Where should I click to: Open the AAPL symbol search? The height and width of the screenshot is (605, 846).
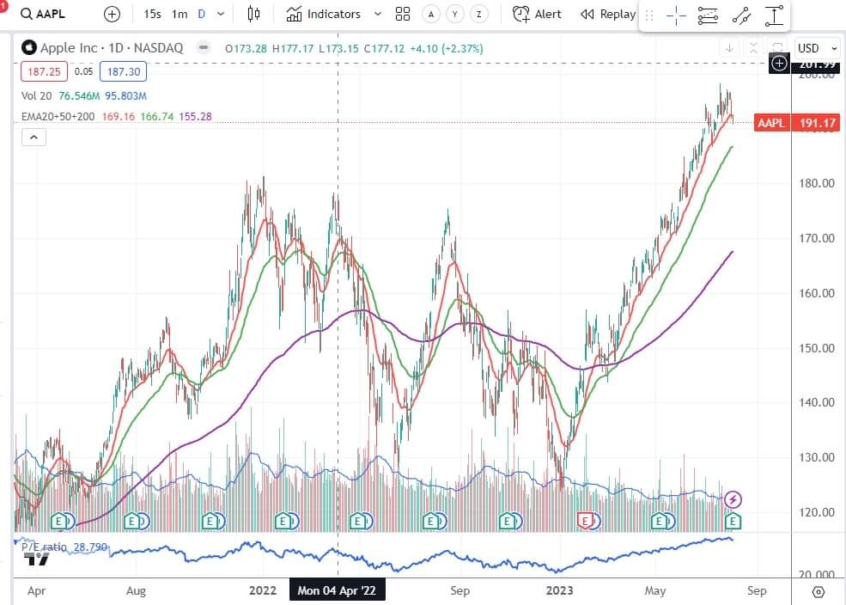click(43, 14)
